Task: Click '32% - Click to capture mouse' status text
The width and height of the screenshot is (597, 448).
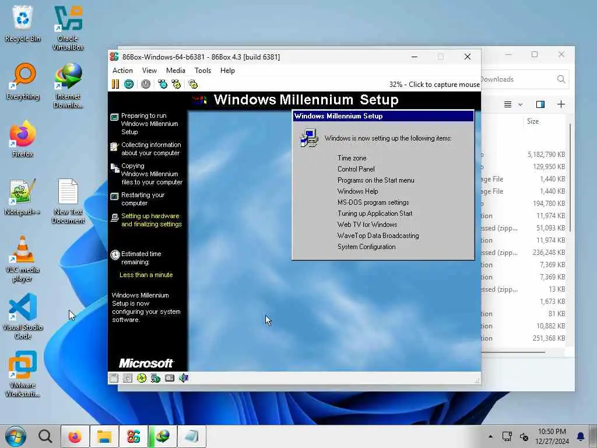Action: point(434,85)
